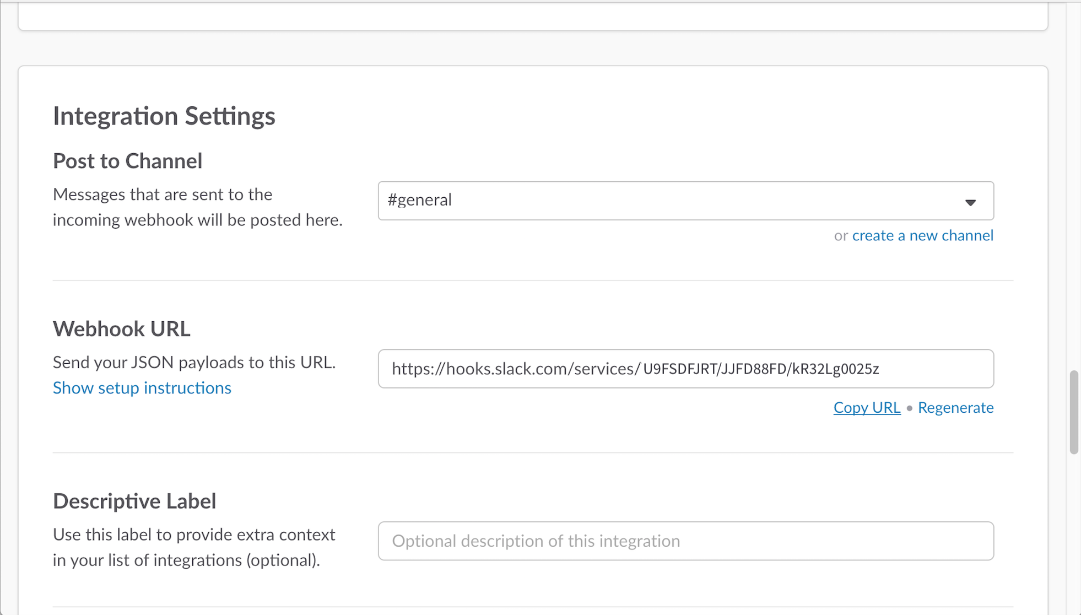Click the create a new channel link
Viewport: 1081px width, 615px height.
922,236
